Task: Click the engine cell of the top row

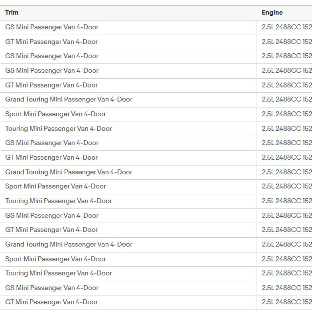Action: (x=284, y=27)
